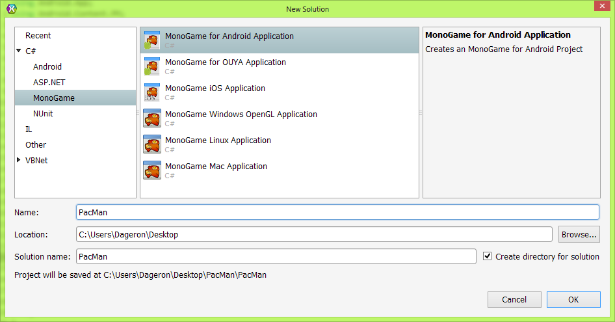Choose MonoGame for Android Application template text
Image resolution: width=615 pixels, height=322 pixels.
coord(229,36)
